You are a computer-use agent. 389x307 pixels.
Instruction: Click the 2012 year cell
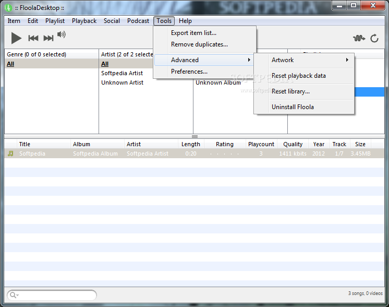tap(319, 153)
